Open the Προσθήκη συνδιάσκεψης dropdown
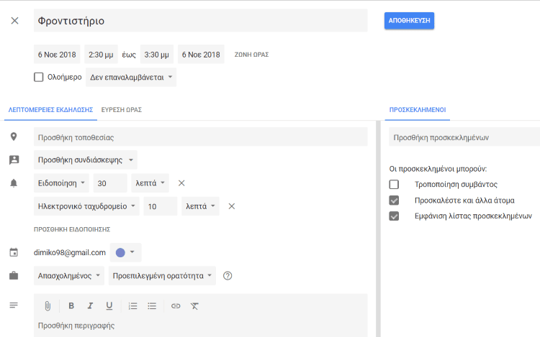540x337 pixels. coord(86,160)
